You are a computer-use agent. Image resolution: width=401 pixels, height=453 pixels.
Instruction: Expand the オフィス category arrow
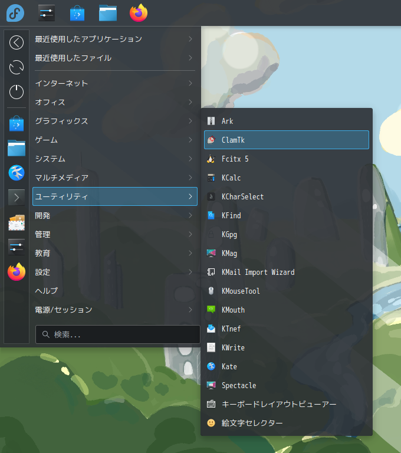pyautogui.click(x=190, y=102)
